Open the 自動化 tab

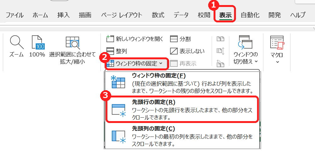pos(250,15)
